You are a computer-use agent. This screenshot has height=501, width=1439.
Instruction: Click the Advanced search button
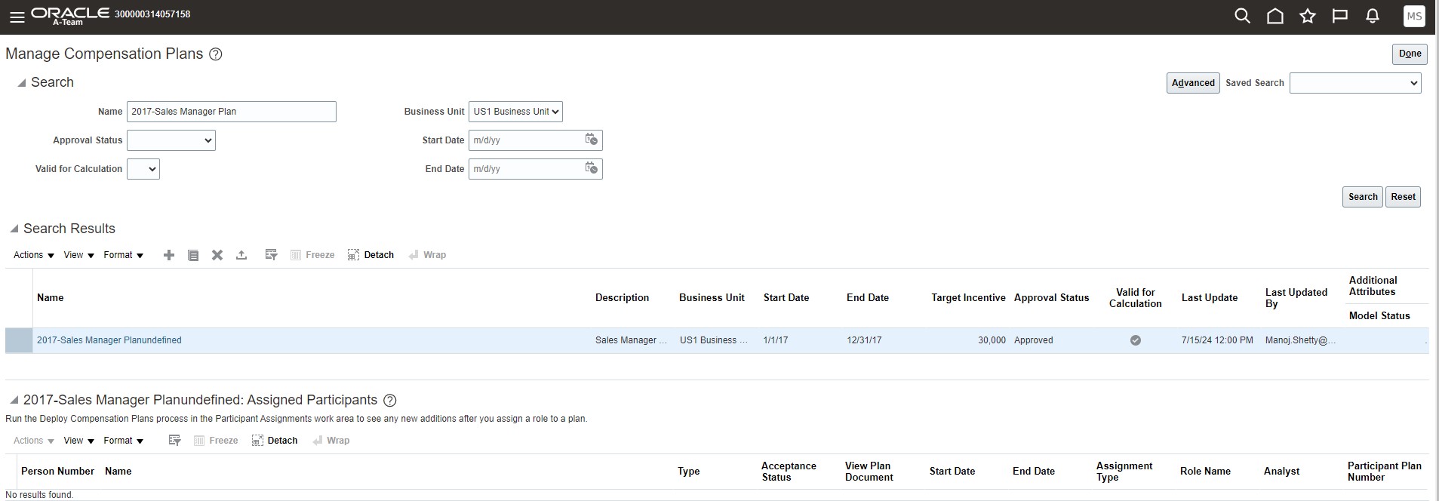pos(1193,83)
